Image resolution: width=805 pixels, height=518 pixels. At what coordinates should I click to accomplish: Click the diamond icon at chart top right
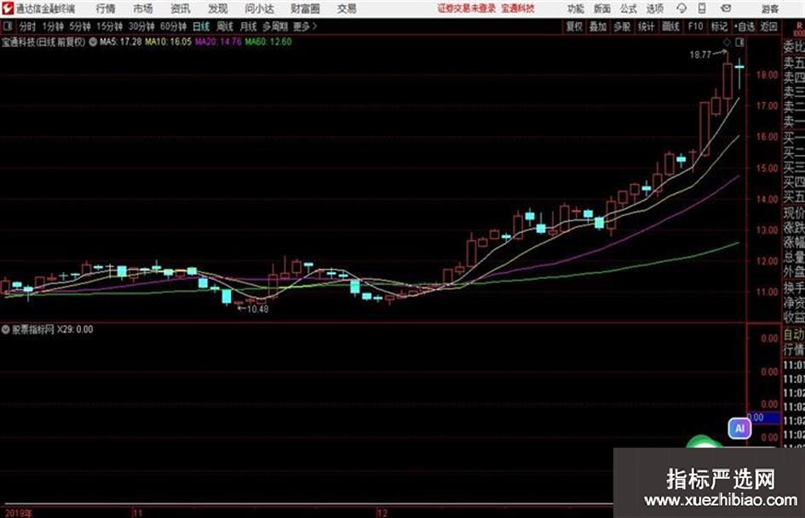[727, 42]
